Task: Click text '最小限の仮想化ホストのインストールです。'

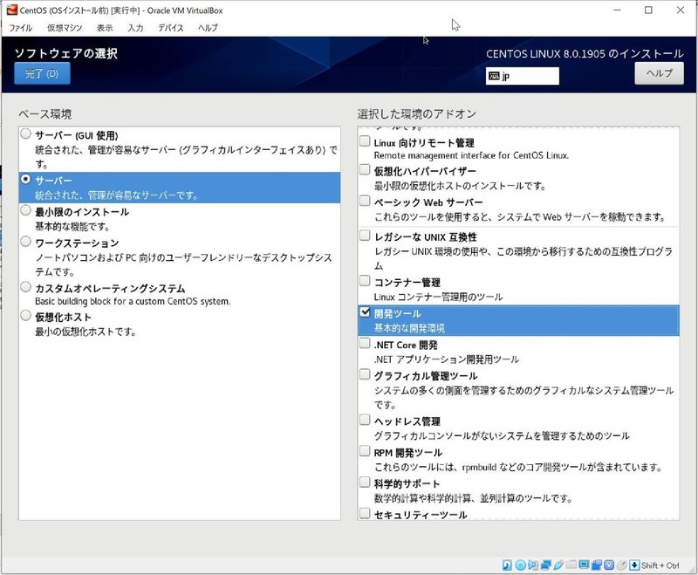Action: point(461,186)
